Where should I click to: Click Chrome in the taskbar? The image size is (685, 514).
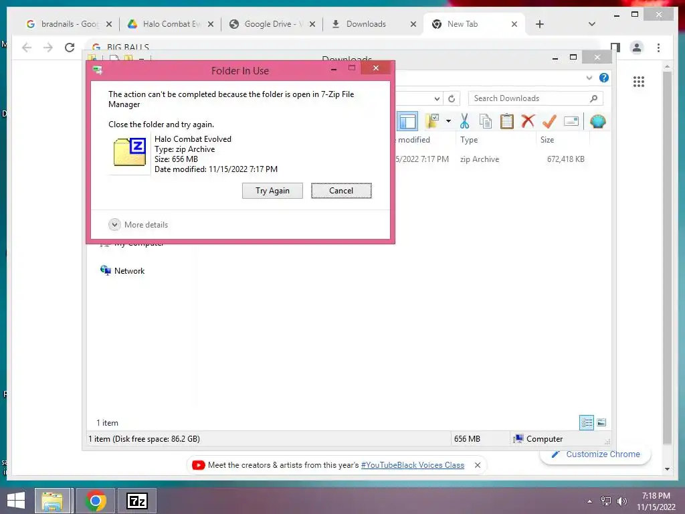tap(96, 501)
